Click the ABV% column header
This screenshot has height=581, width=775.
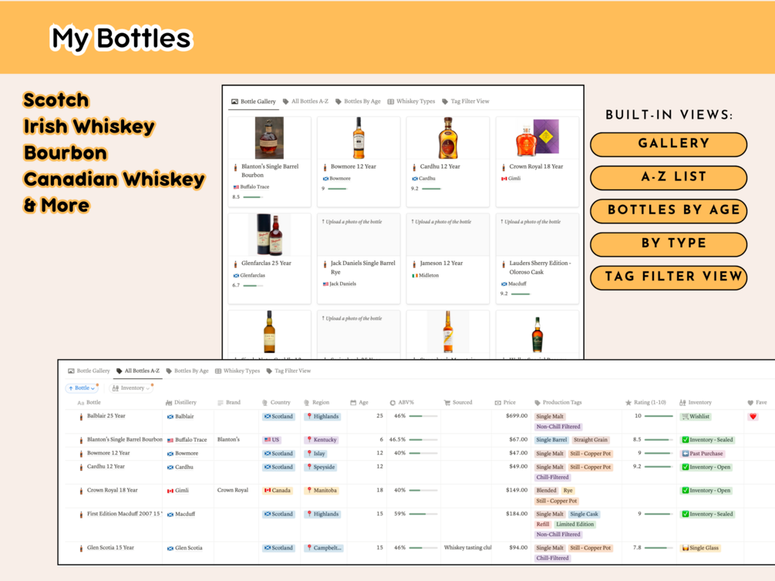[x=402, y=403]
